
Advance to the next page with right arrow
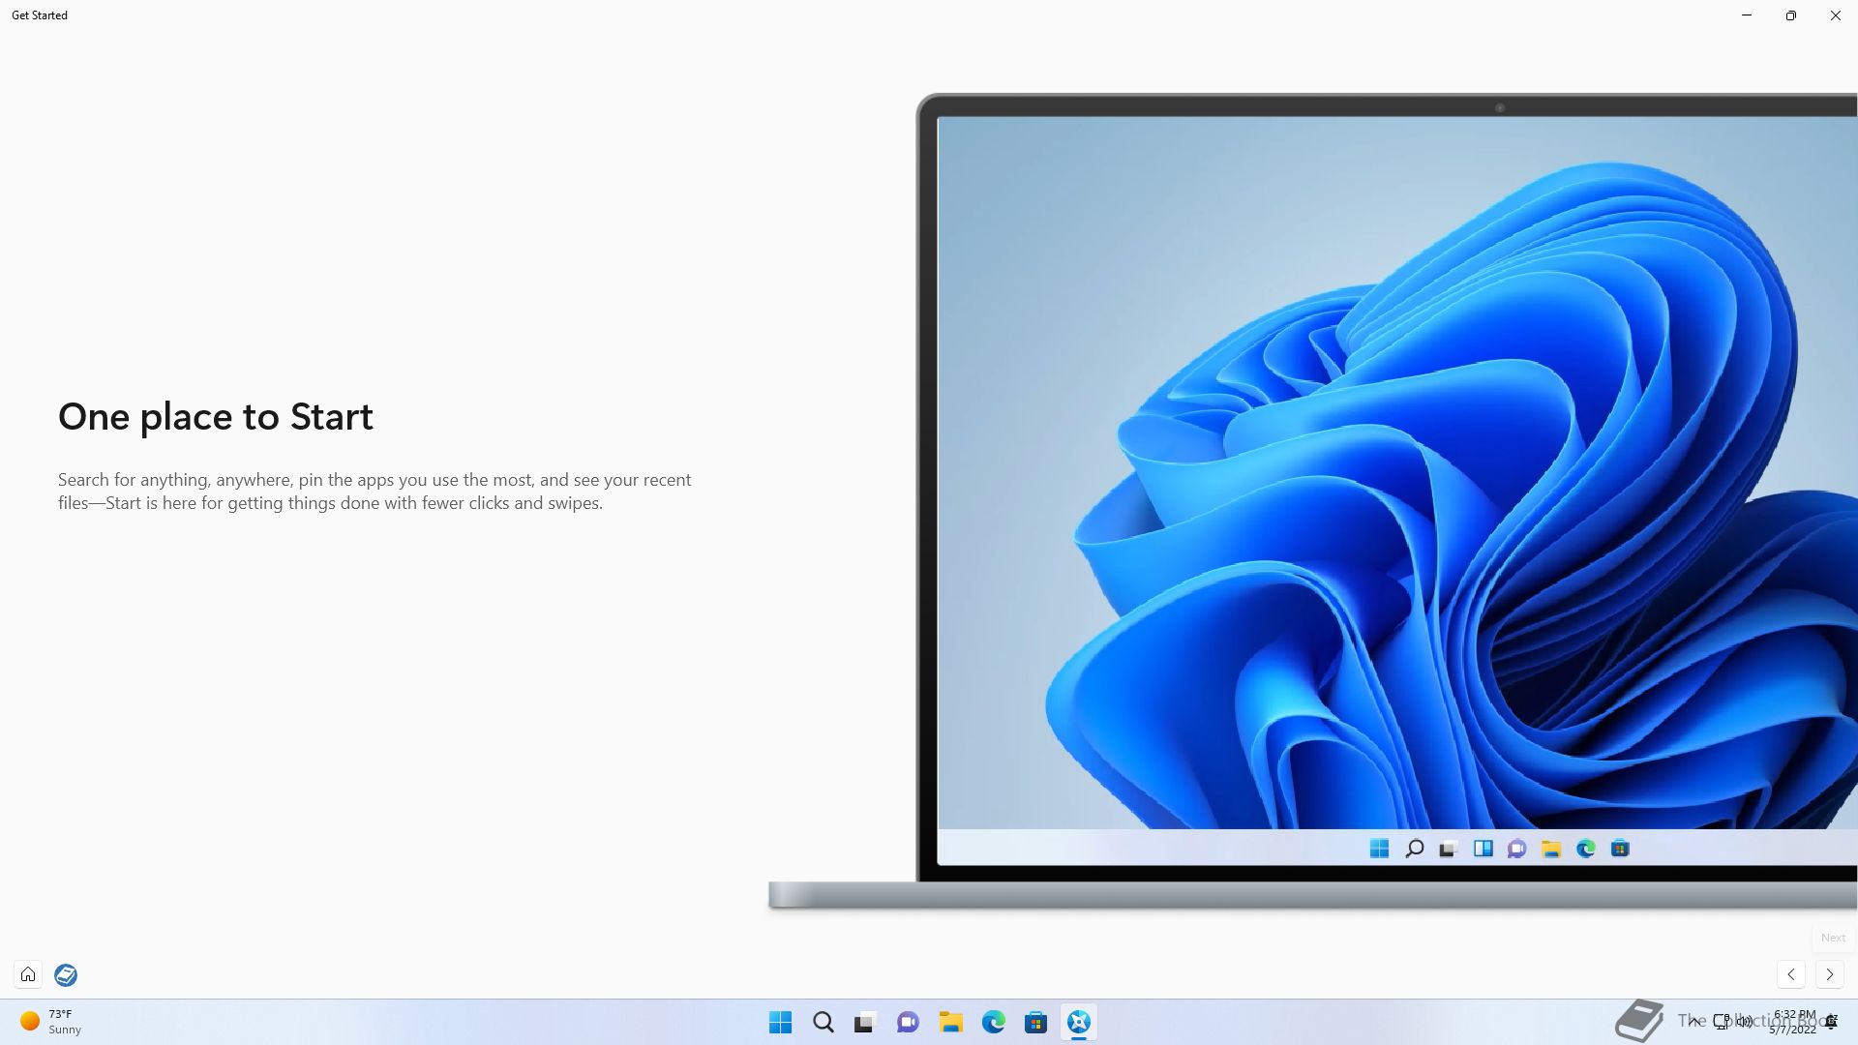pyautogui.click(x=1829, y=974)
